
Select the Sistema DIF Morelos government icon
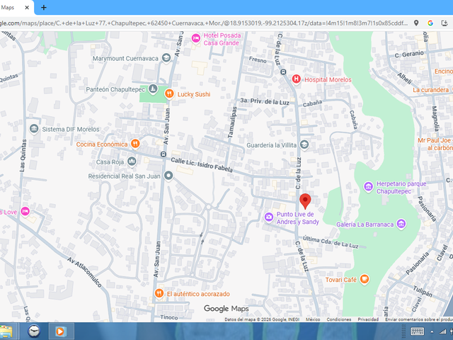point(34,129)
